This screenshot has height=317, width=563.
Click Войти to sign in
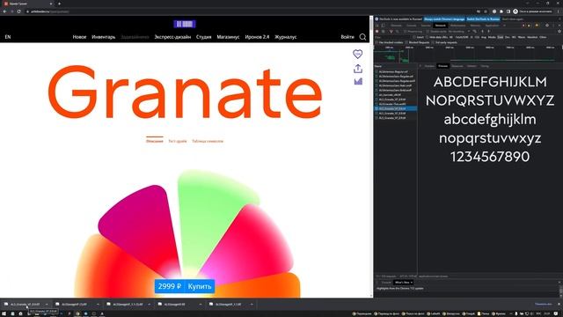point(347,37)
